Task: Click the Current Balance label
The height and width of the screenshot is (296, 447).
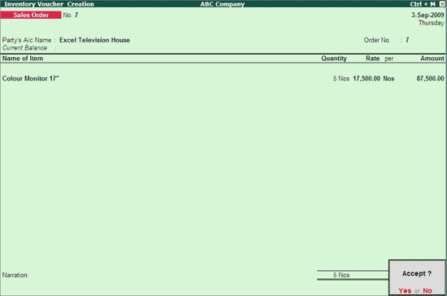Action: [x=25, y=48]
